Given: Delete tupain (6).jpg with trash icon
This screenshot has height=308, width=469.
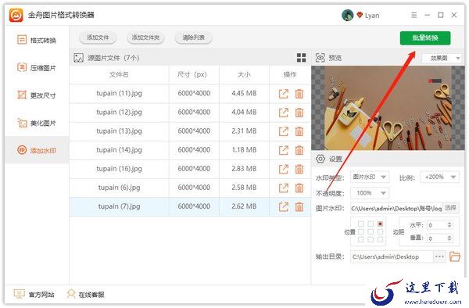Looking at the screenshot, I should (299, 188).
